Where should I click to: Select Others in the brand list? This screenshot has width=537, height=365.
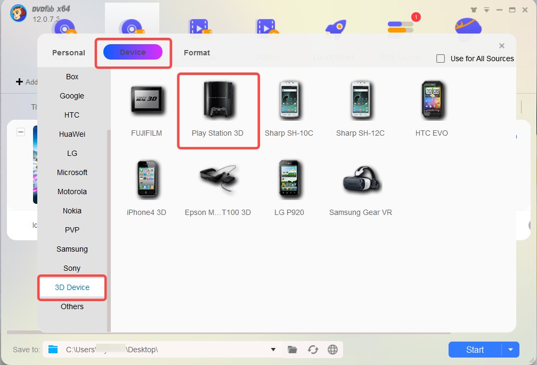point(72,306)
